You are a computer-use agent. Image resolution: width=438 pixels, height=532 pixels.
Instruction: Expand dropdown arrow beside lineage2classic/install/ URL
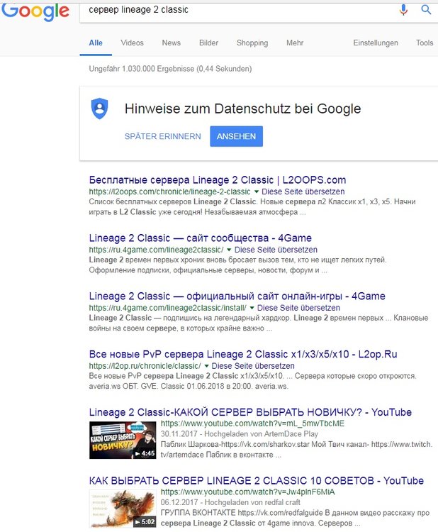(252, 308)
